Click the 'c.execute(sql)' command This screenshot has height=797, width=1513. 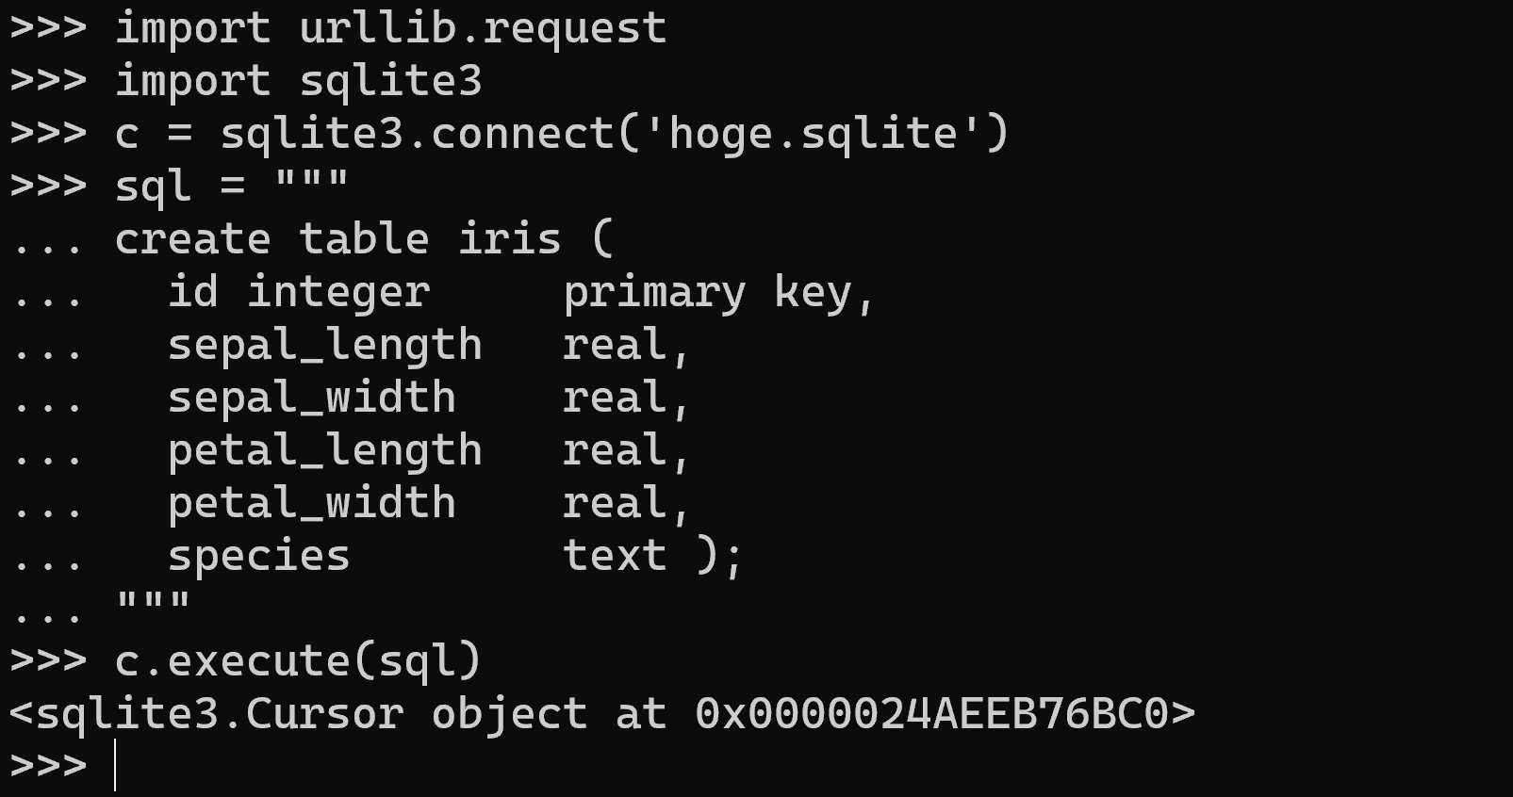click(x=298, y=661)
